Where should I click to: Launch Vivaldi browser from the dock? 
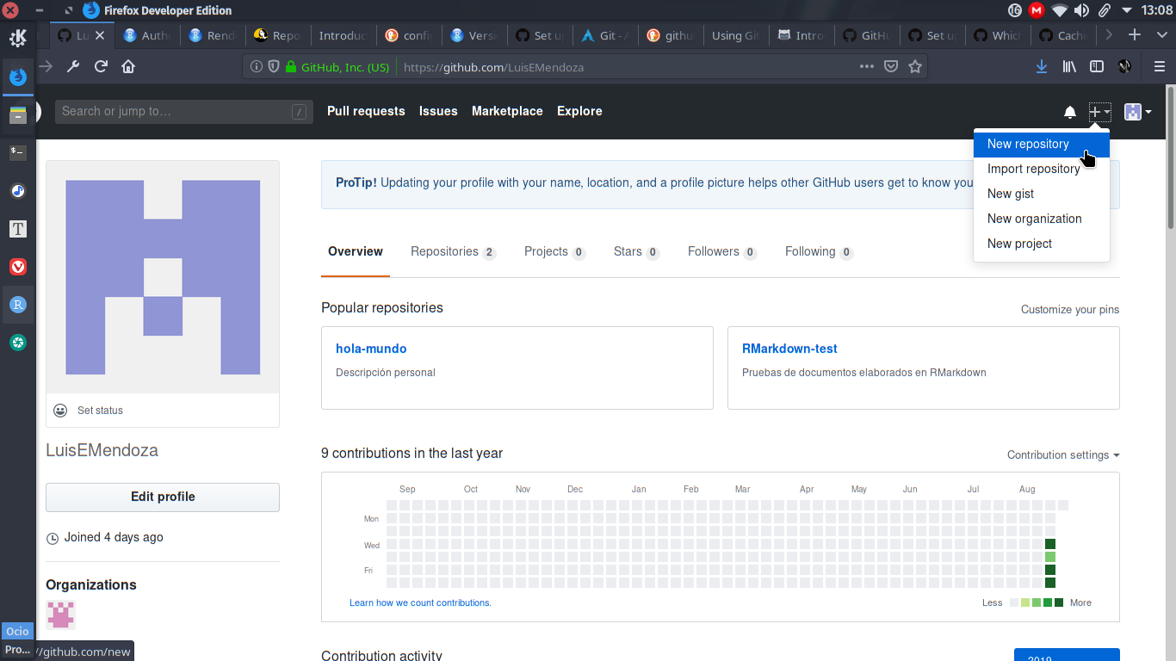(x=18, y=267)
